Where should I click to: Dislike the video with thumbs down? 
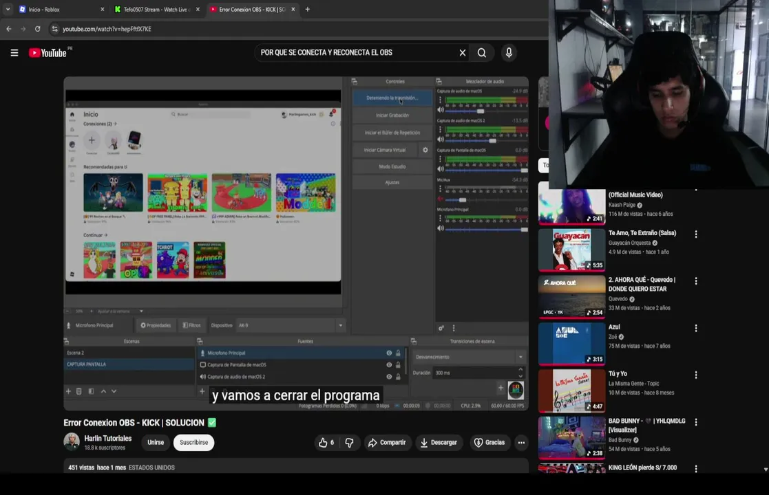[x=349, y=443]
